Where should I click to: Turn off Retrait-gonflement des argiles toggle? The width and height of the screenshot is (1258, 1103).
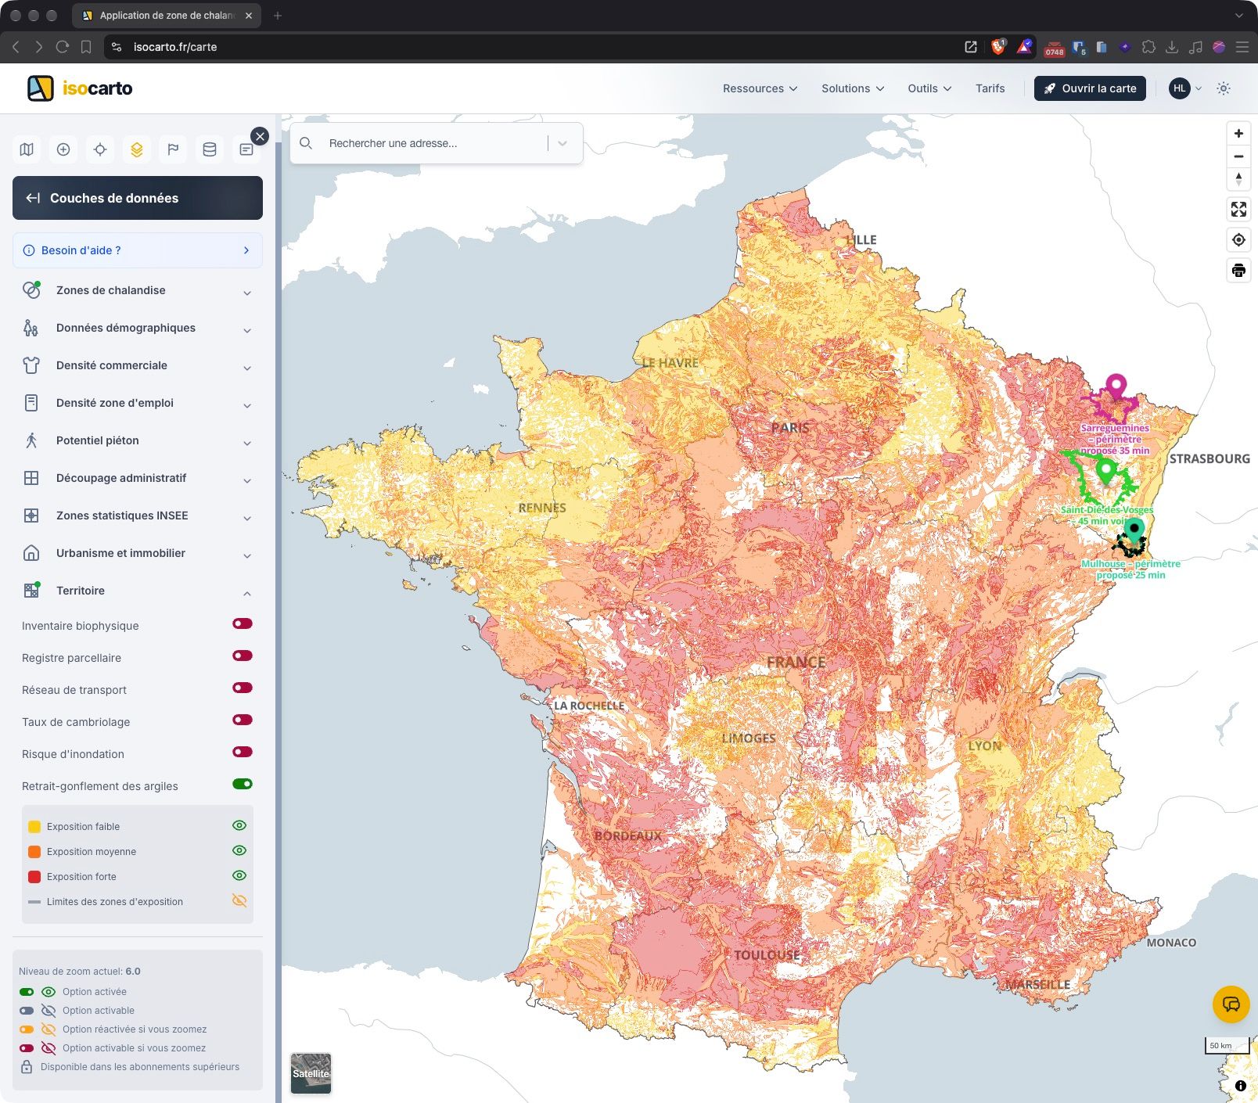pyautogui.click(x=243, y=784)
